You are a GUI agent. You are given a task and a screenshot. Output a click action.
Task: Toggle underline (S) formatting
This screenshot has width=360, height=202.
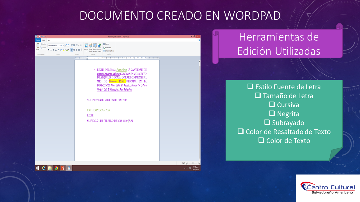53,50
